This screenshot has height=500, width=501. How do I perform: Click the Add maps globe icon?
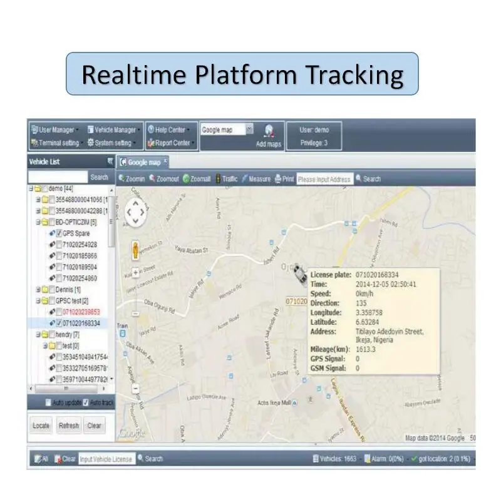(269, 131)
